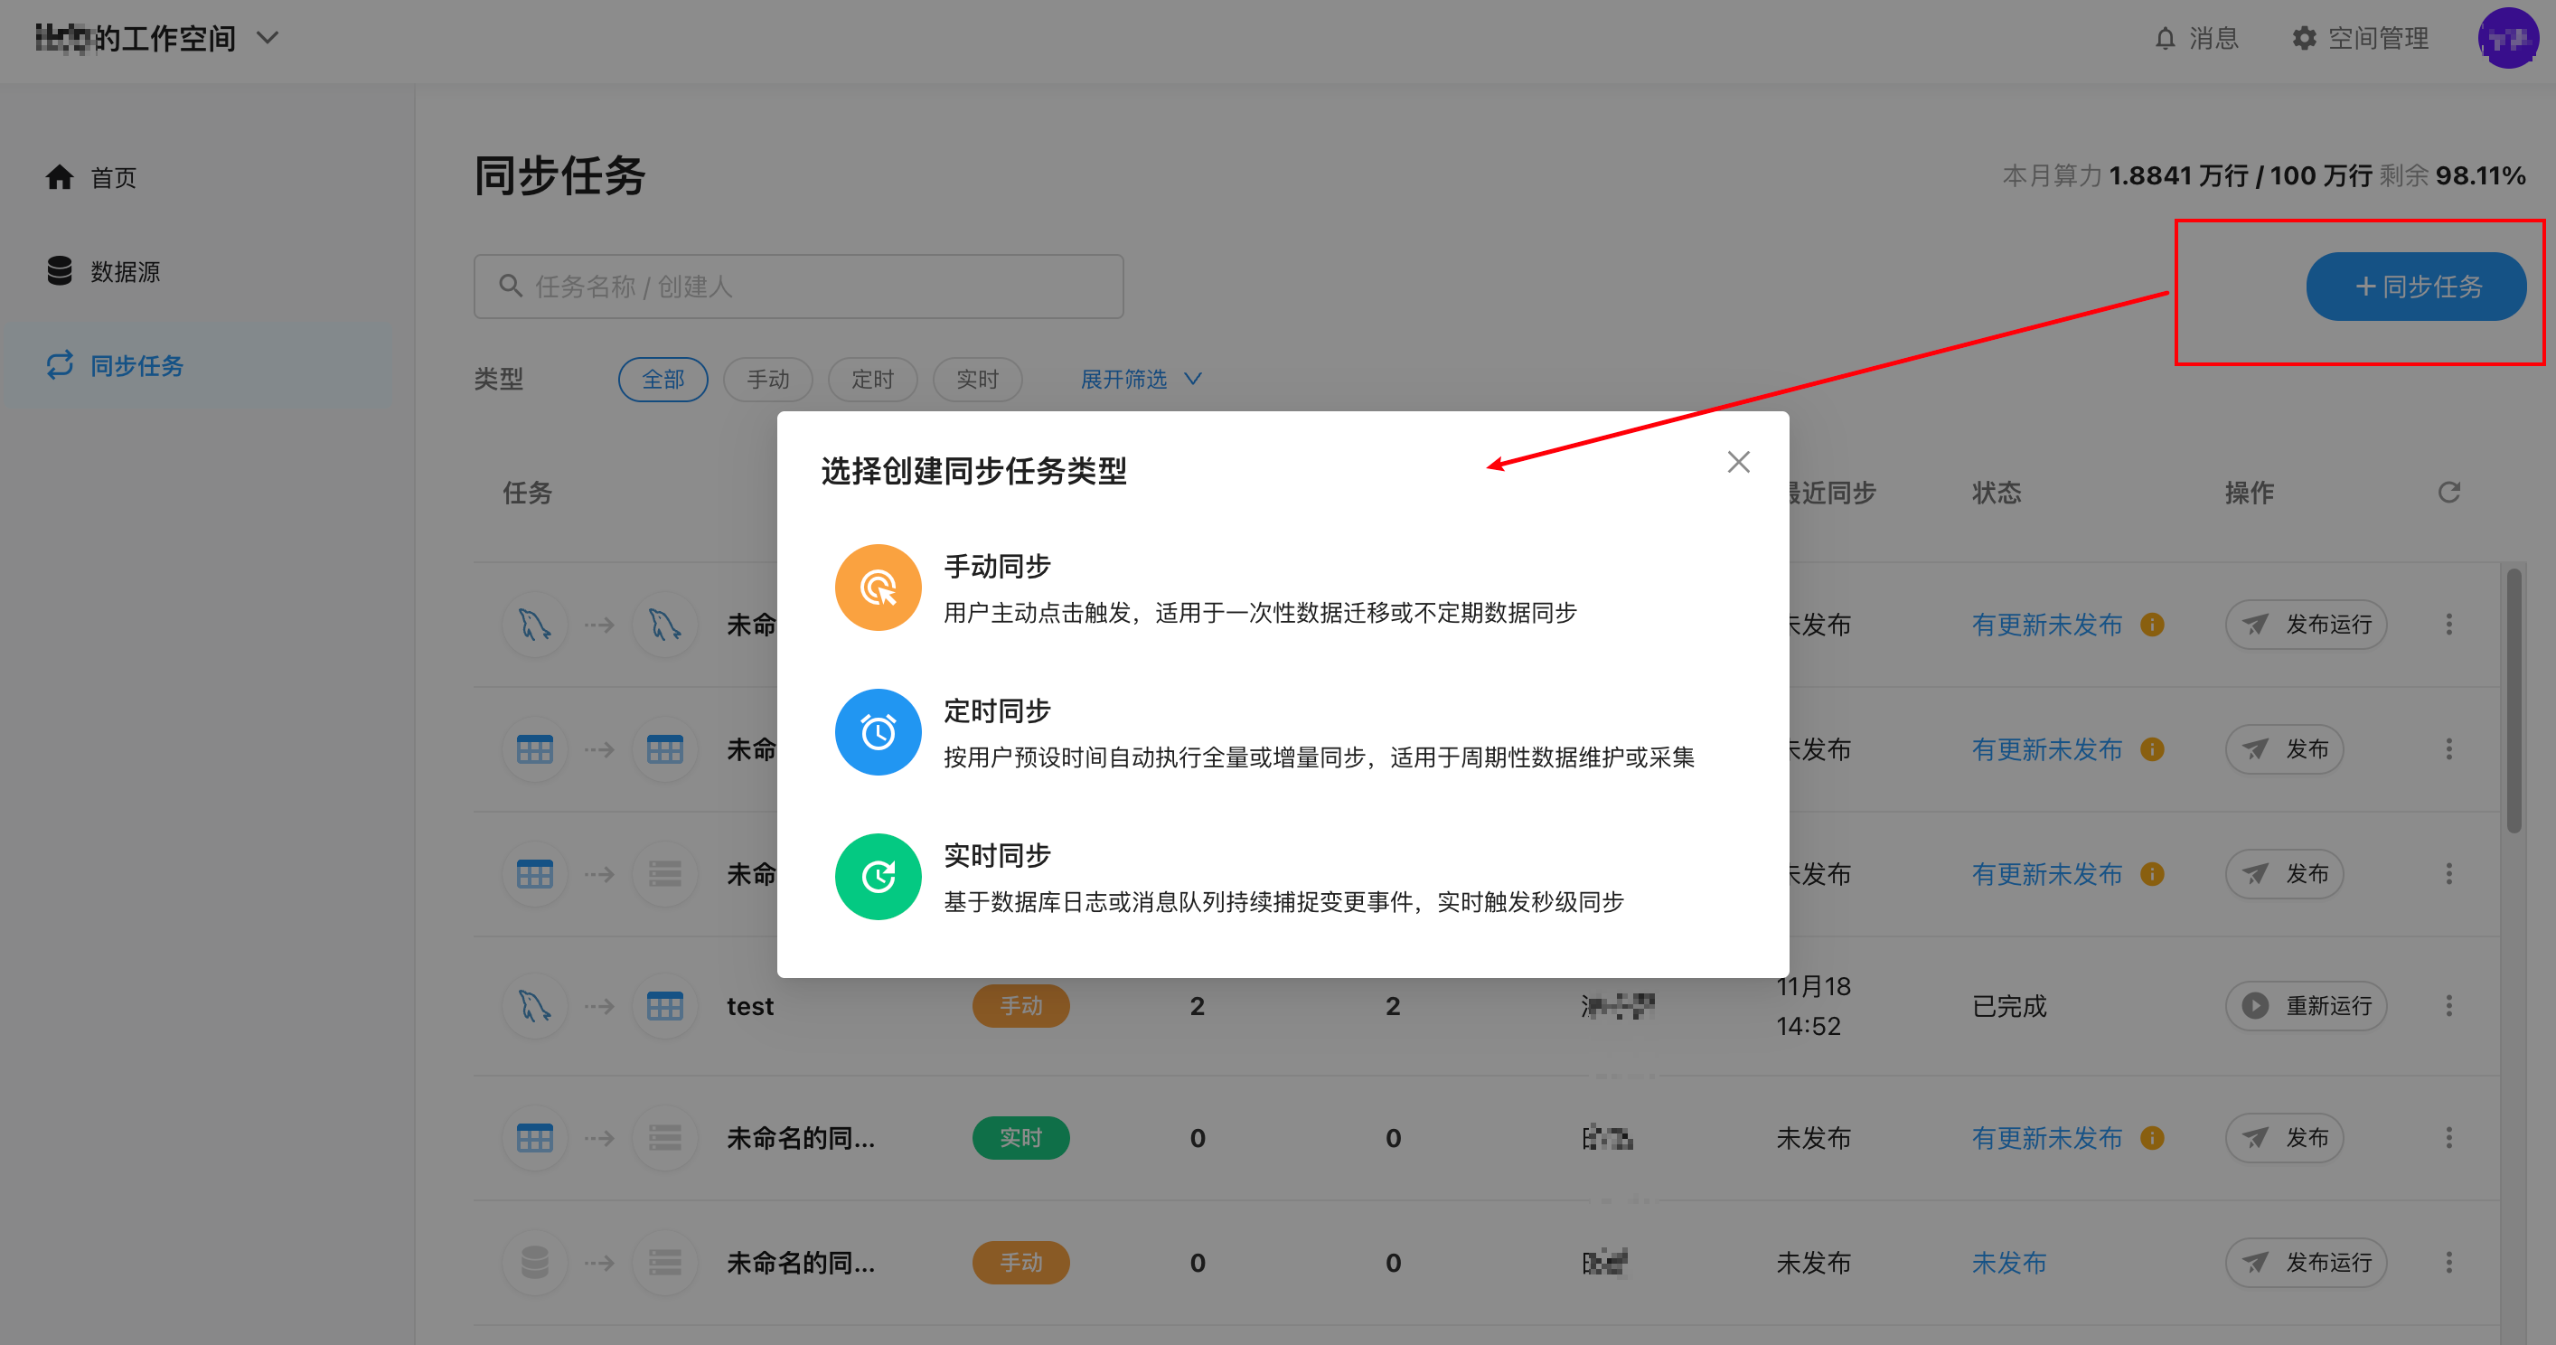Click the task name search input field
The width and height of the screenshot is (2556, 1345).
coord(798,287)
